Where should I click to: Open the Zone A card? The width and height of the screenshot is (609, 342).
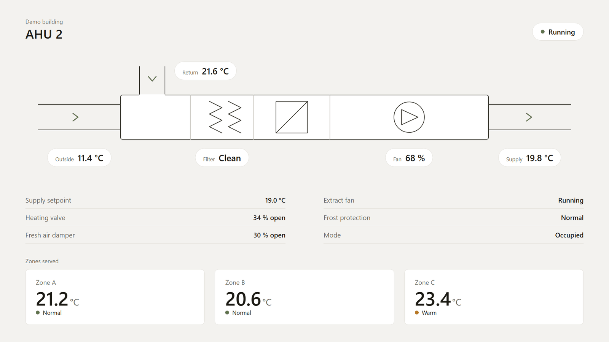pos(115,297)
